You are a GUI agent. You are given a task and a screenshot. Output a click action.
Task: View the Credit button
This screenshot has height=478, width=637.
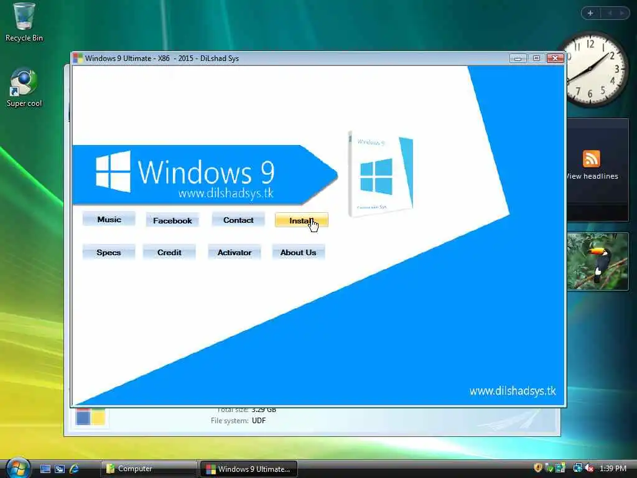169,252
